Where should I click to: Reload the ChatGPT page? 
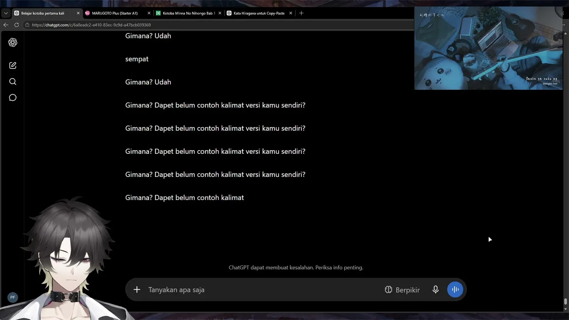pyautogui.click(x=16, y=25)
